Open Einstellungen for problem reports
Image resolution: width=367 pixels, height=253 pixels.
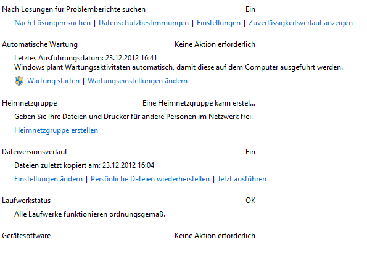click(x=218, y=23)
